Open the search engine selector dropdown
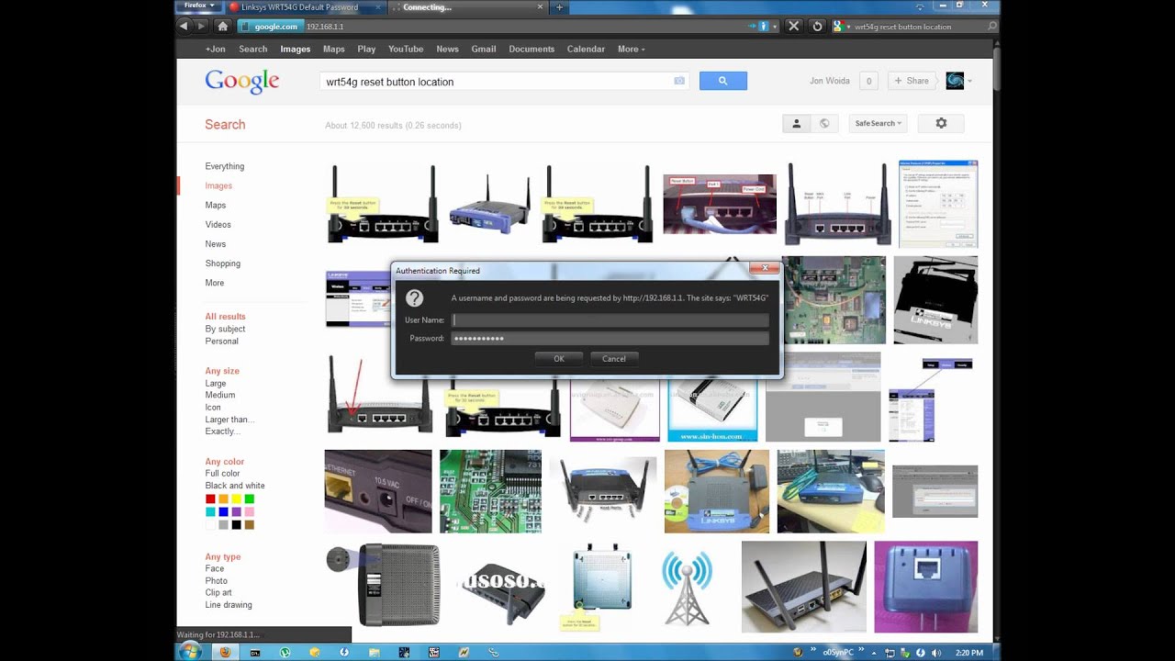This screenshot has width=1175, height=661. (x=843, y=27)
